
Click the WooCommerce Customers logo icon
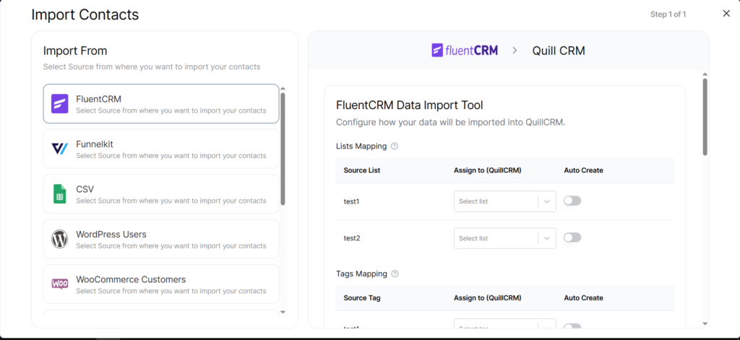60,284
